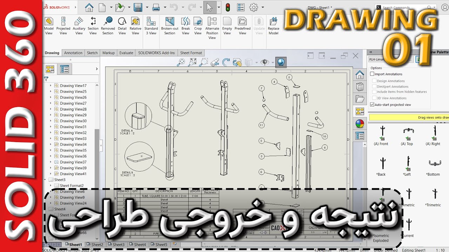
Task: Create a new document
Action: coord(102,7)
